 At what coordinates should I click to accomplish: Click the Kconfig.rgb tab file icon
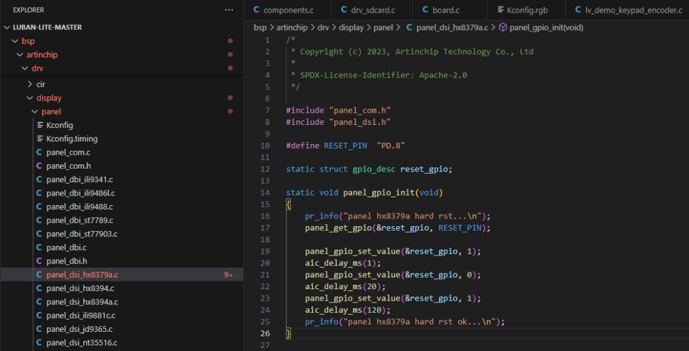[500, 10]
